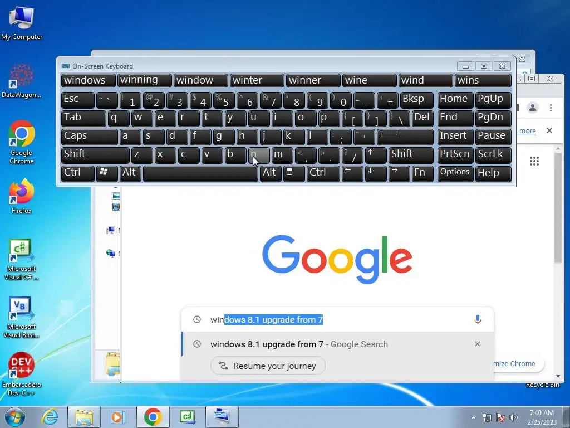570x428 pixels.
Task: Toggle the left Shift key
Action: [95, 155]
